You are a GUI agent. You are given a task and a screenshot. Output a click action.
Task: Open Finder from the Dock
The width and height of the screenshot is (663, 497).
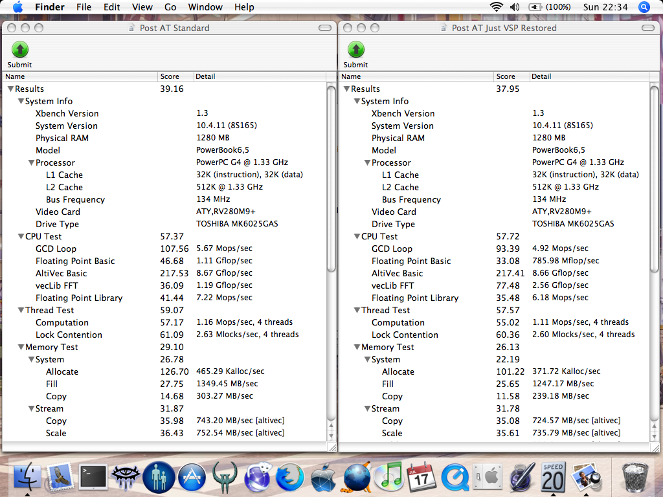27,477
